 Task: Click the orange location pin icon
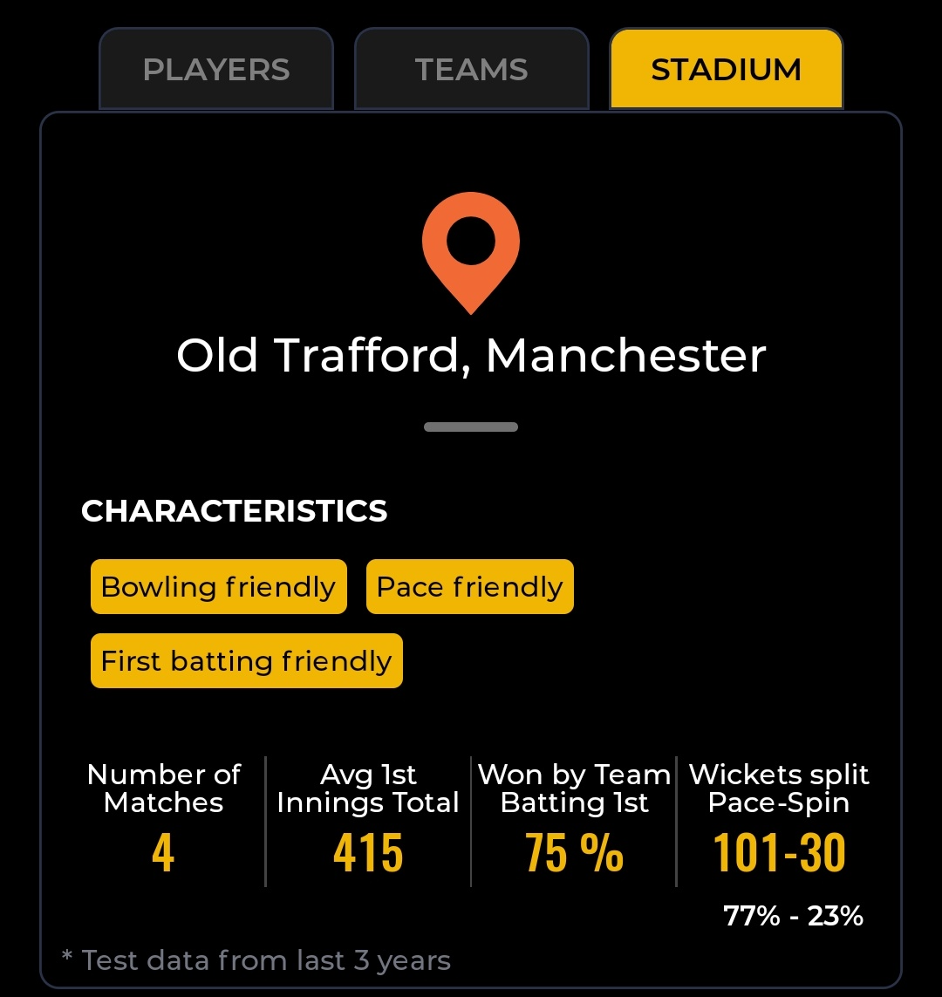tap(471, 250)
